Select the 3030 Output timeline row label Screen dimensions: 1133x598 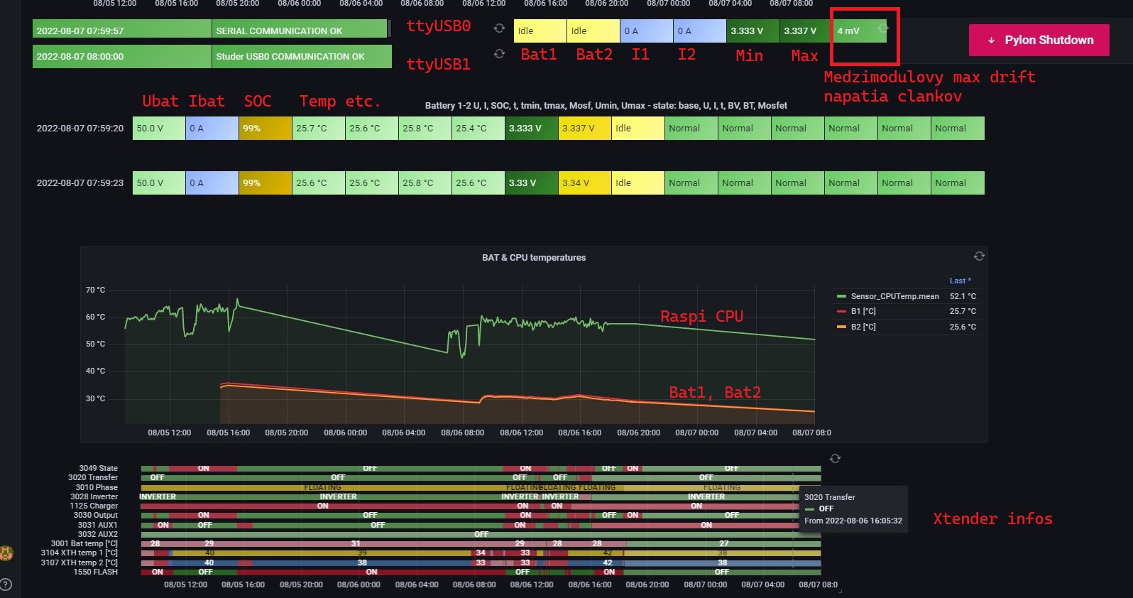tap(96, 515)
